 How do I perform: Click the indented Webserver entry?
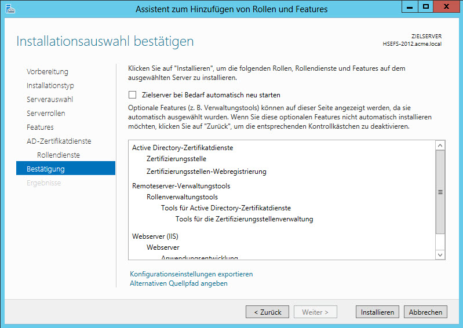(163, 247)
